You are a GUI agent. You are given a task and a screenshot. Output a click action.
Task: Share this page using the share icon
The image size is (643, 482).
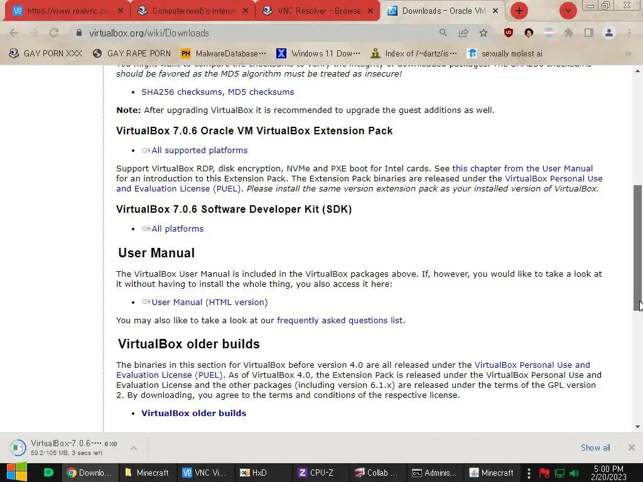(463, 33)
